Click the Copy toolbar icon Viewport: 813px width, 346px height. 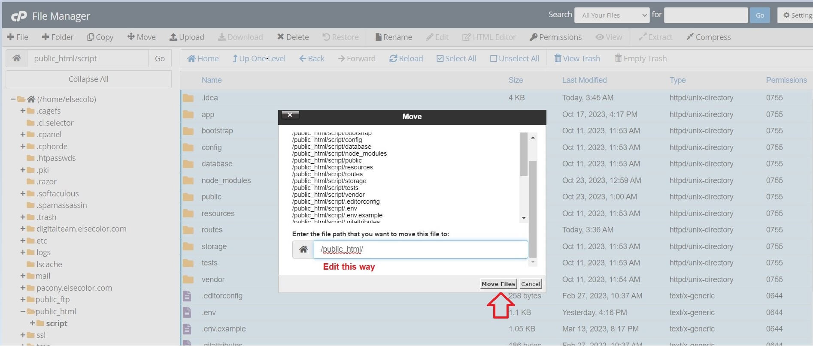(x=91, y=37)
